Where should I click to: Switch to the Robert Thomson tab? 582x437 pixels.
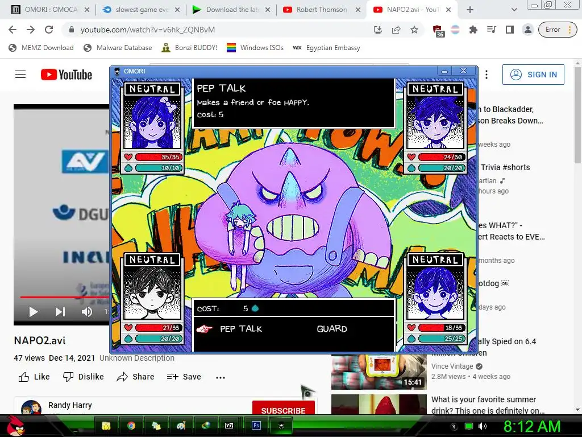point(322,10)
